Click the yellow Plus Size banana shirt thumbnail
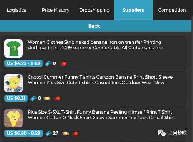The width and height of the screenshot is (193, 142). pyautogui.click(x=14, y=118)
